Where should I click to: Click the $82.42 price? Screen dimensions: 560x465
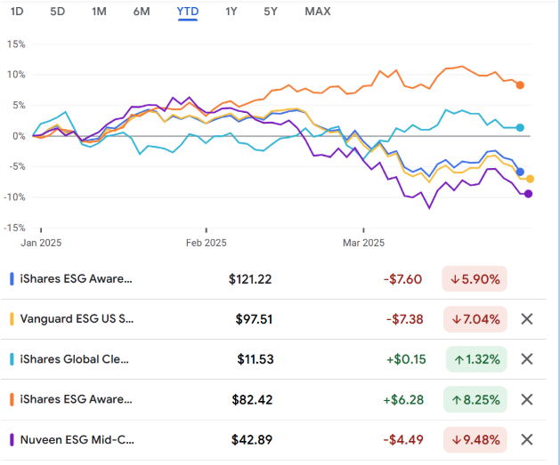point(252,399)
